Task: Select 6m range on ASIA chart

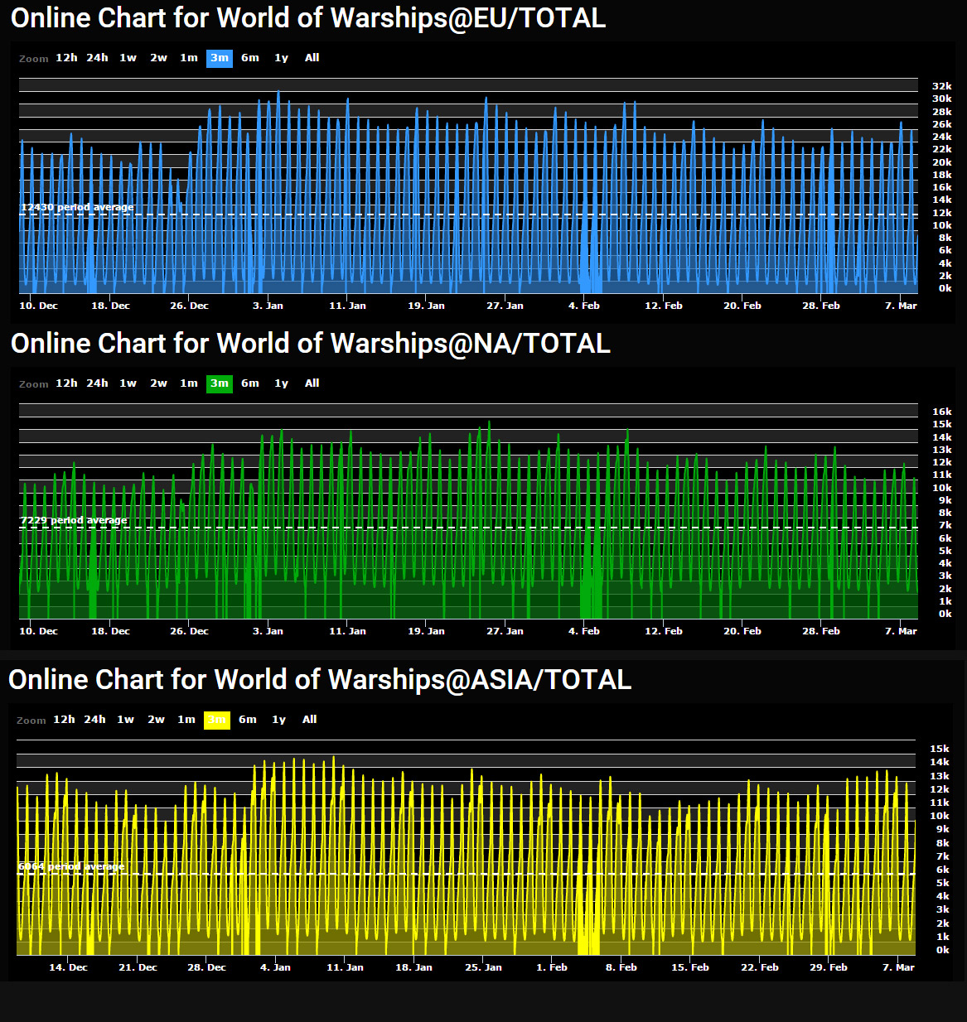Action: click(x=248, y=720)
